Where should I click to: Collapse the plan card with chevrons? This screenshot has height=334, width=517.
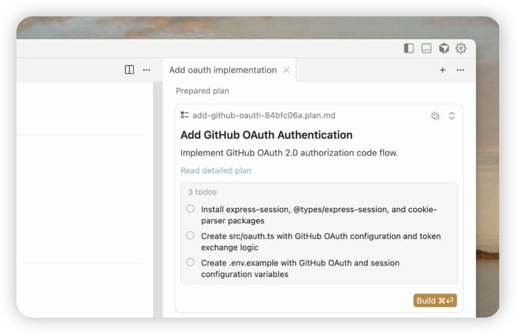click(x=452, y=116)
